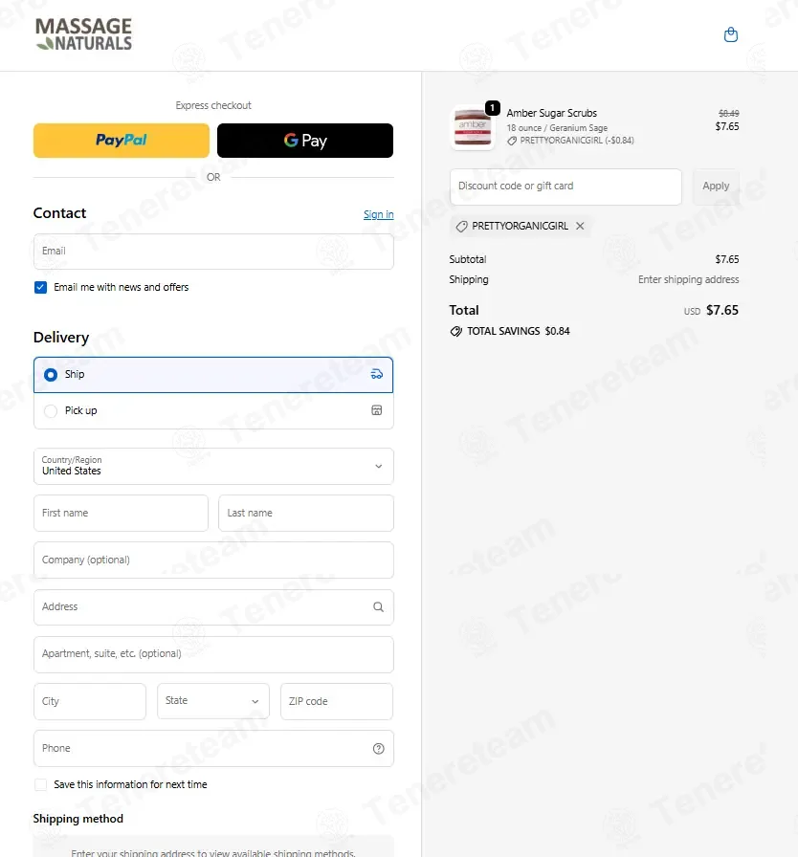Pay with PayPal express checkout

(x=122, y=141)
